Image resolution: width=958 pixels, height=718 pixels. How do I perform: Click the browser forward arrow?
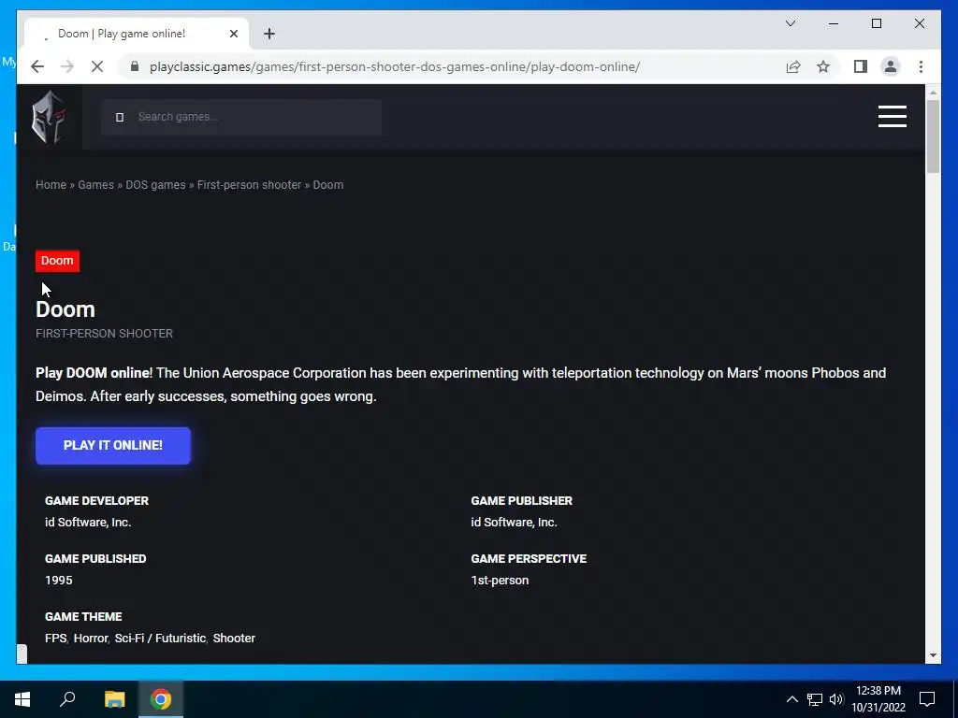click(x=67, y=66)
